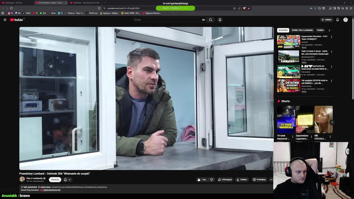Open the Brave VPN shield icon
The width and height of the screenshot is (354, 199).
coord(347,8)
